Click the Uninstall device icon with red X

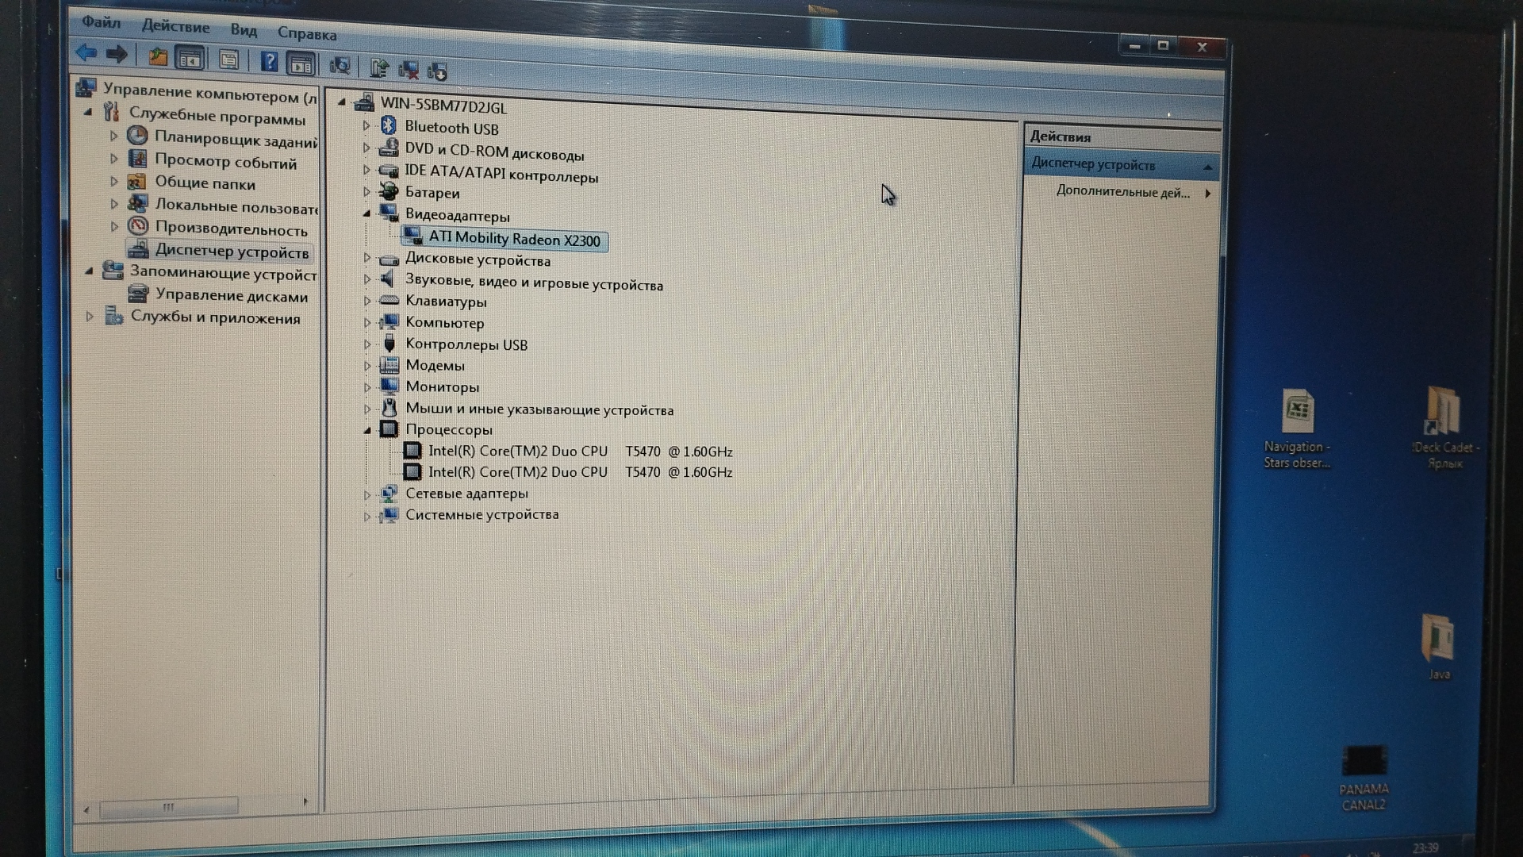coord(409,70)
